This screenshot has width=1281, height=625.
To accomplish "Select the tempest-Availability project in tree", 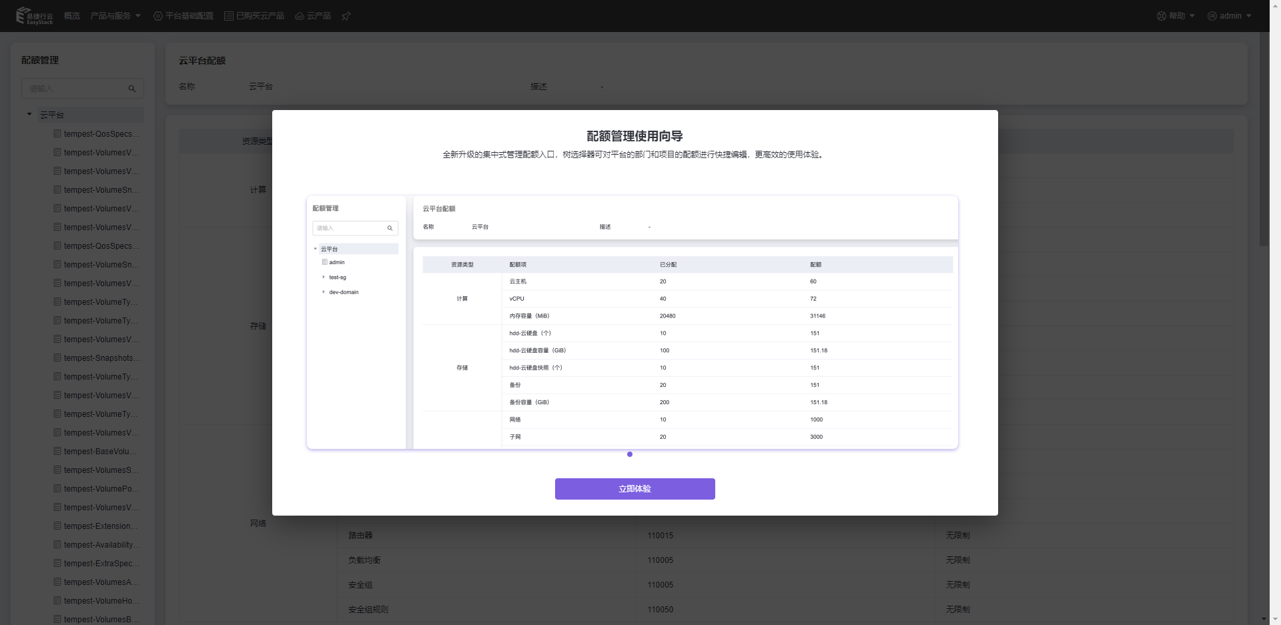I will pyautogui.click(x=101, y=545).
